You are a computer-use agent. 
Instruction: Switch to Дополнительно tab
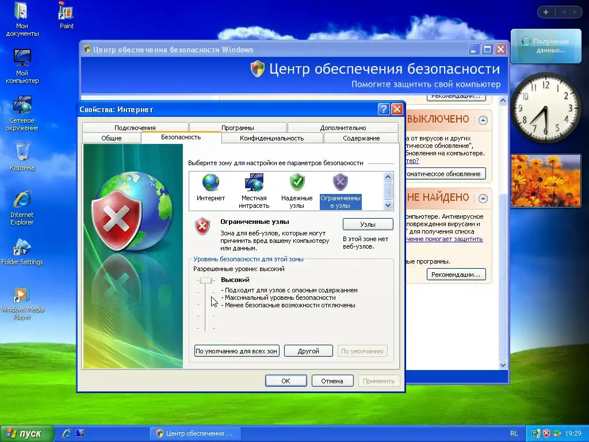(343, 127)
